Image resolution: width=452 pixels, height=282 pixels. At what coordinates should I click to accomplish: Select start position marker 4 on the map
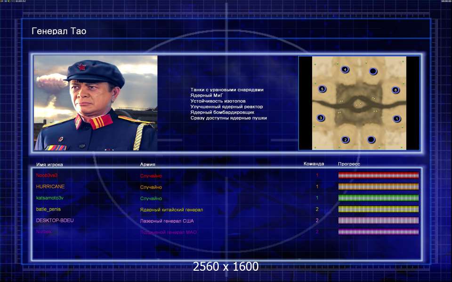[345, 70]
